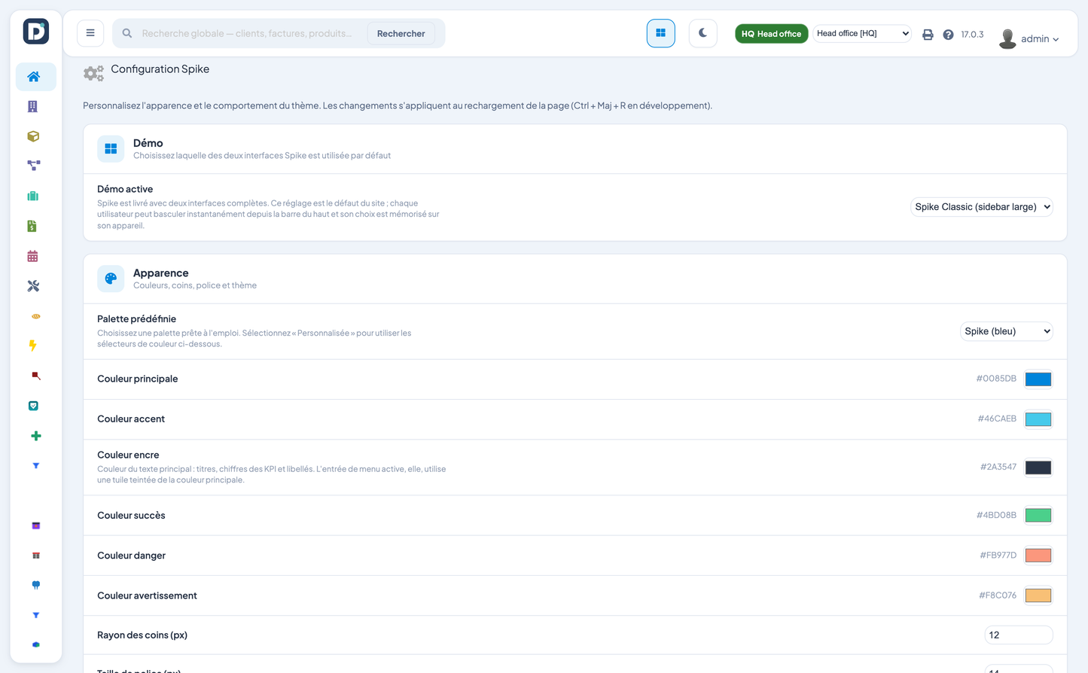The image size is (1088, 673).
Task: Click the Démo section heading
Action: (x=148, y=143)
